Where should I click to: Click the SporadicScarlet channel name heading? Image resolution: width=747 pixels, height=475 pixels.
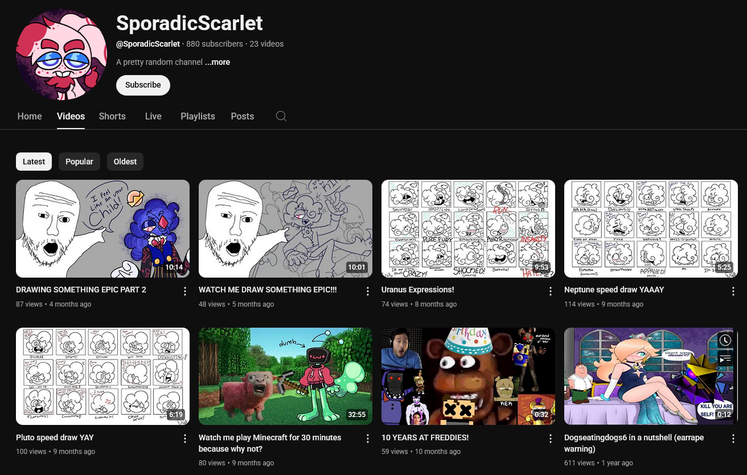tap(189, 23)
